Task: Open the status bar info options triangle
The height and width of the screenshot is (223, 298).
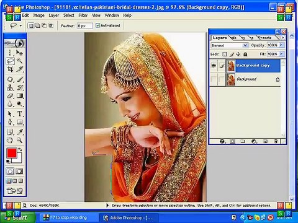Action: click(107, 206)
